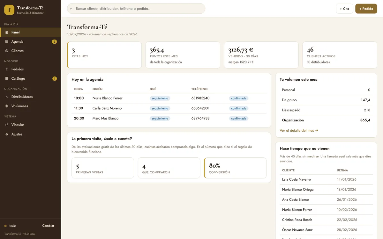Viewport: 383px width, 239px height.
Task: Click confirmada tag for 11:30 appointment
Action: click(238, 108)
